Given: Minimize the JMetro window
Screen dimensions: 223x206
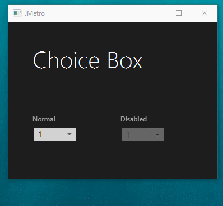Looking at the screenshot, I should tap(154, 13).
